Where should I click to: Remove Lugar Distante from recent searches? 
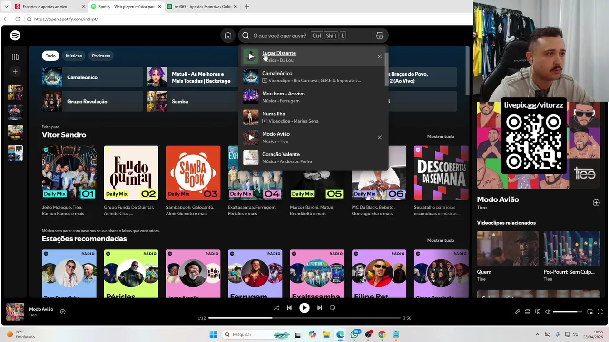380,57
